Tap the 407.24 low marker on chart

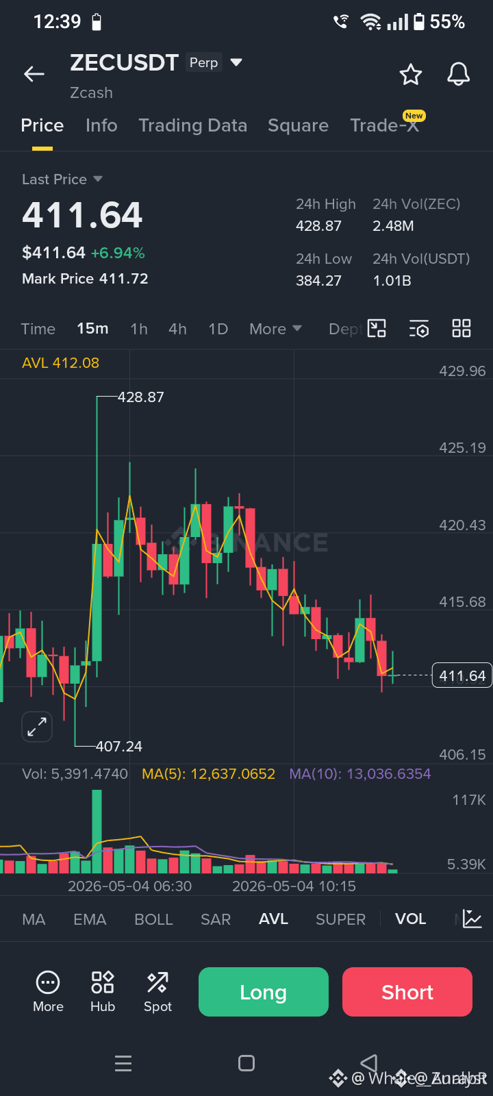(x=119, y=747)
